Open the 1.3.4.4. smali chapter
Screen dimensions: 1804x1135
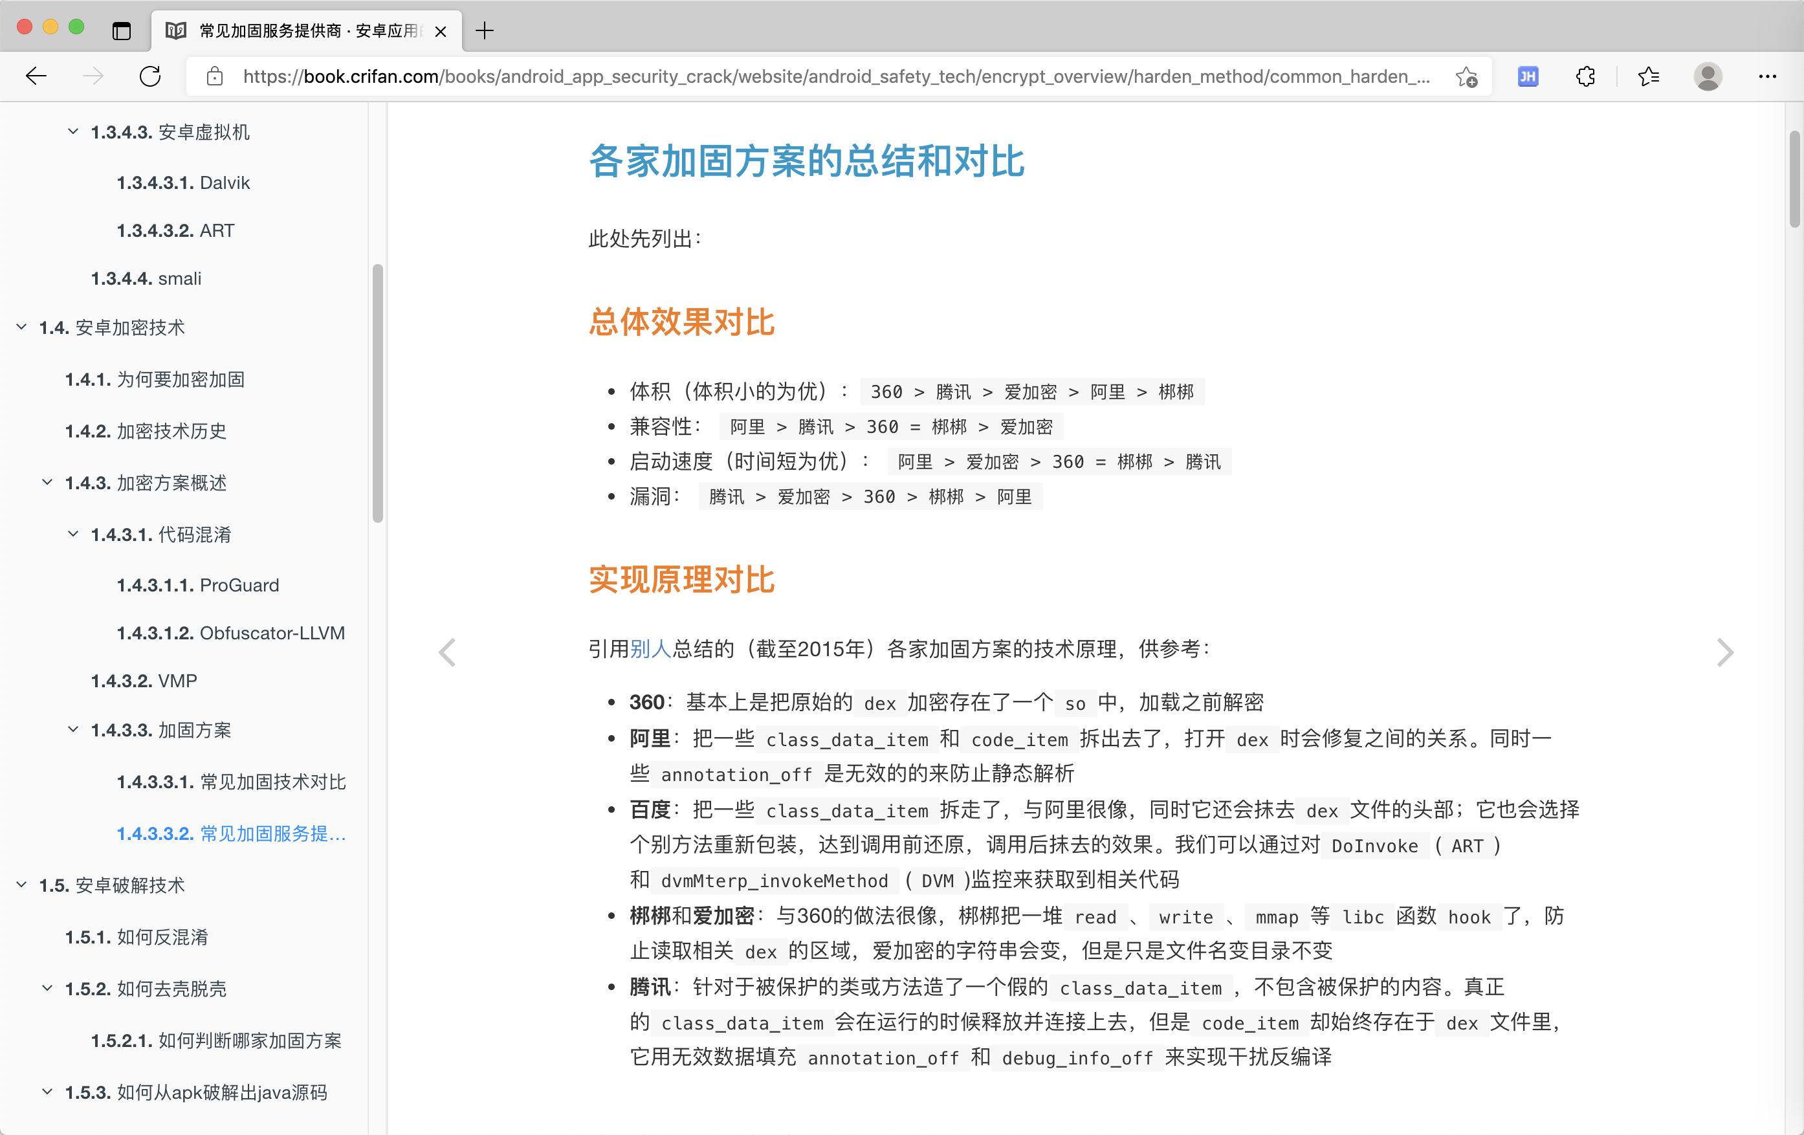[x=146, y=279]
